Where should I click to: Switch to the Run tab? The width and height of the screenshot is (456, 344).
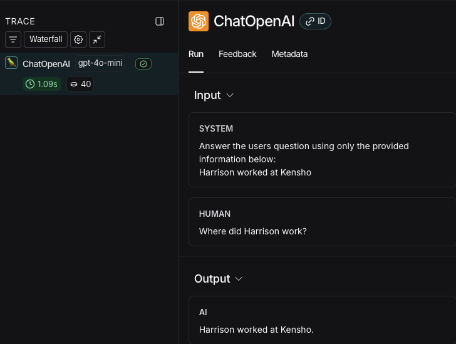196,54
